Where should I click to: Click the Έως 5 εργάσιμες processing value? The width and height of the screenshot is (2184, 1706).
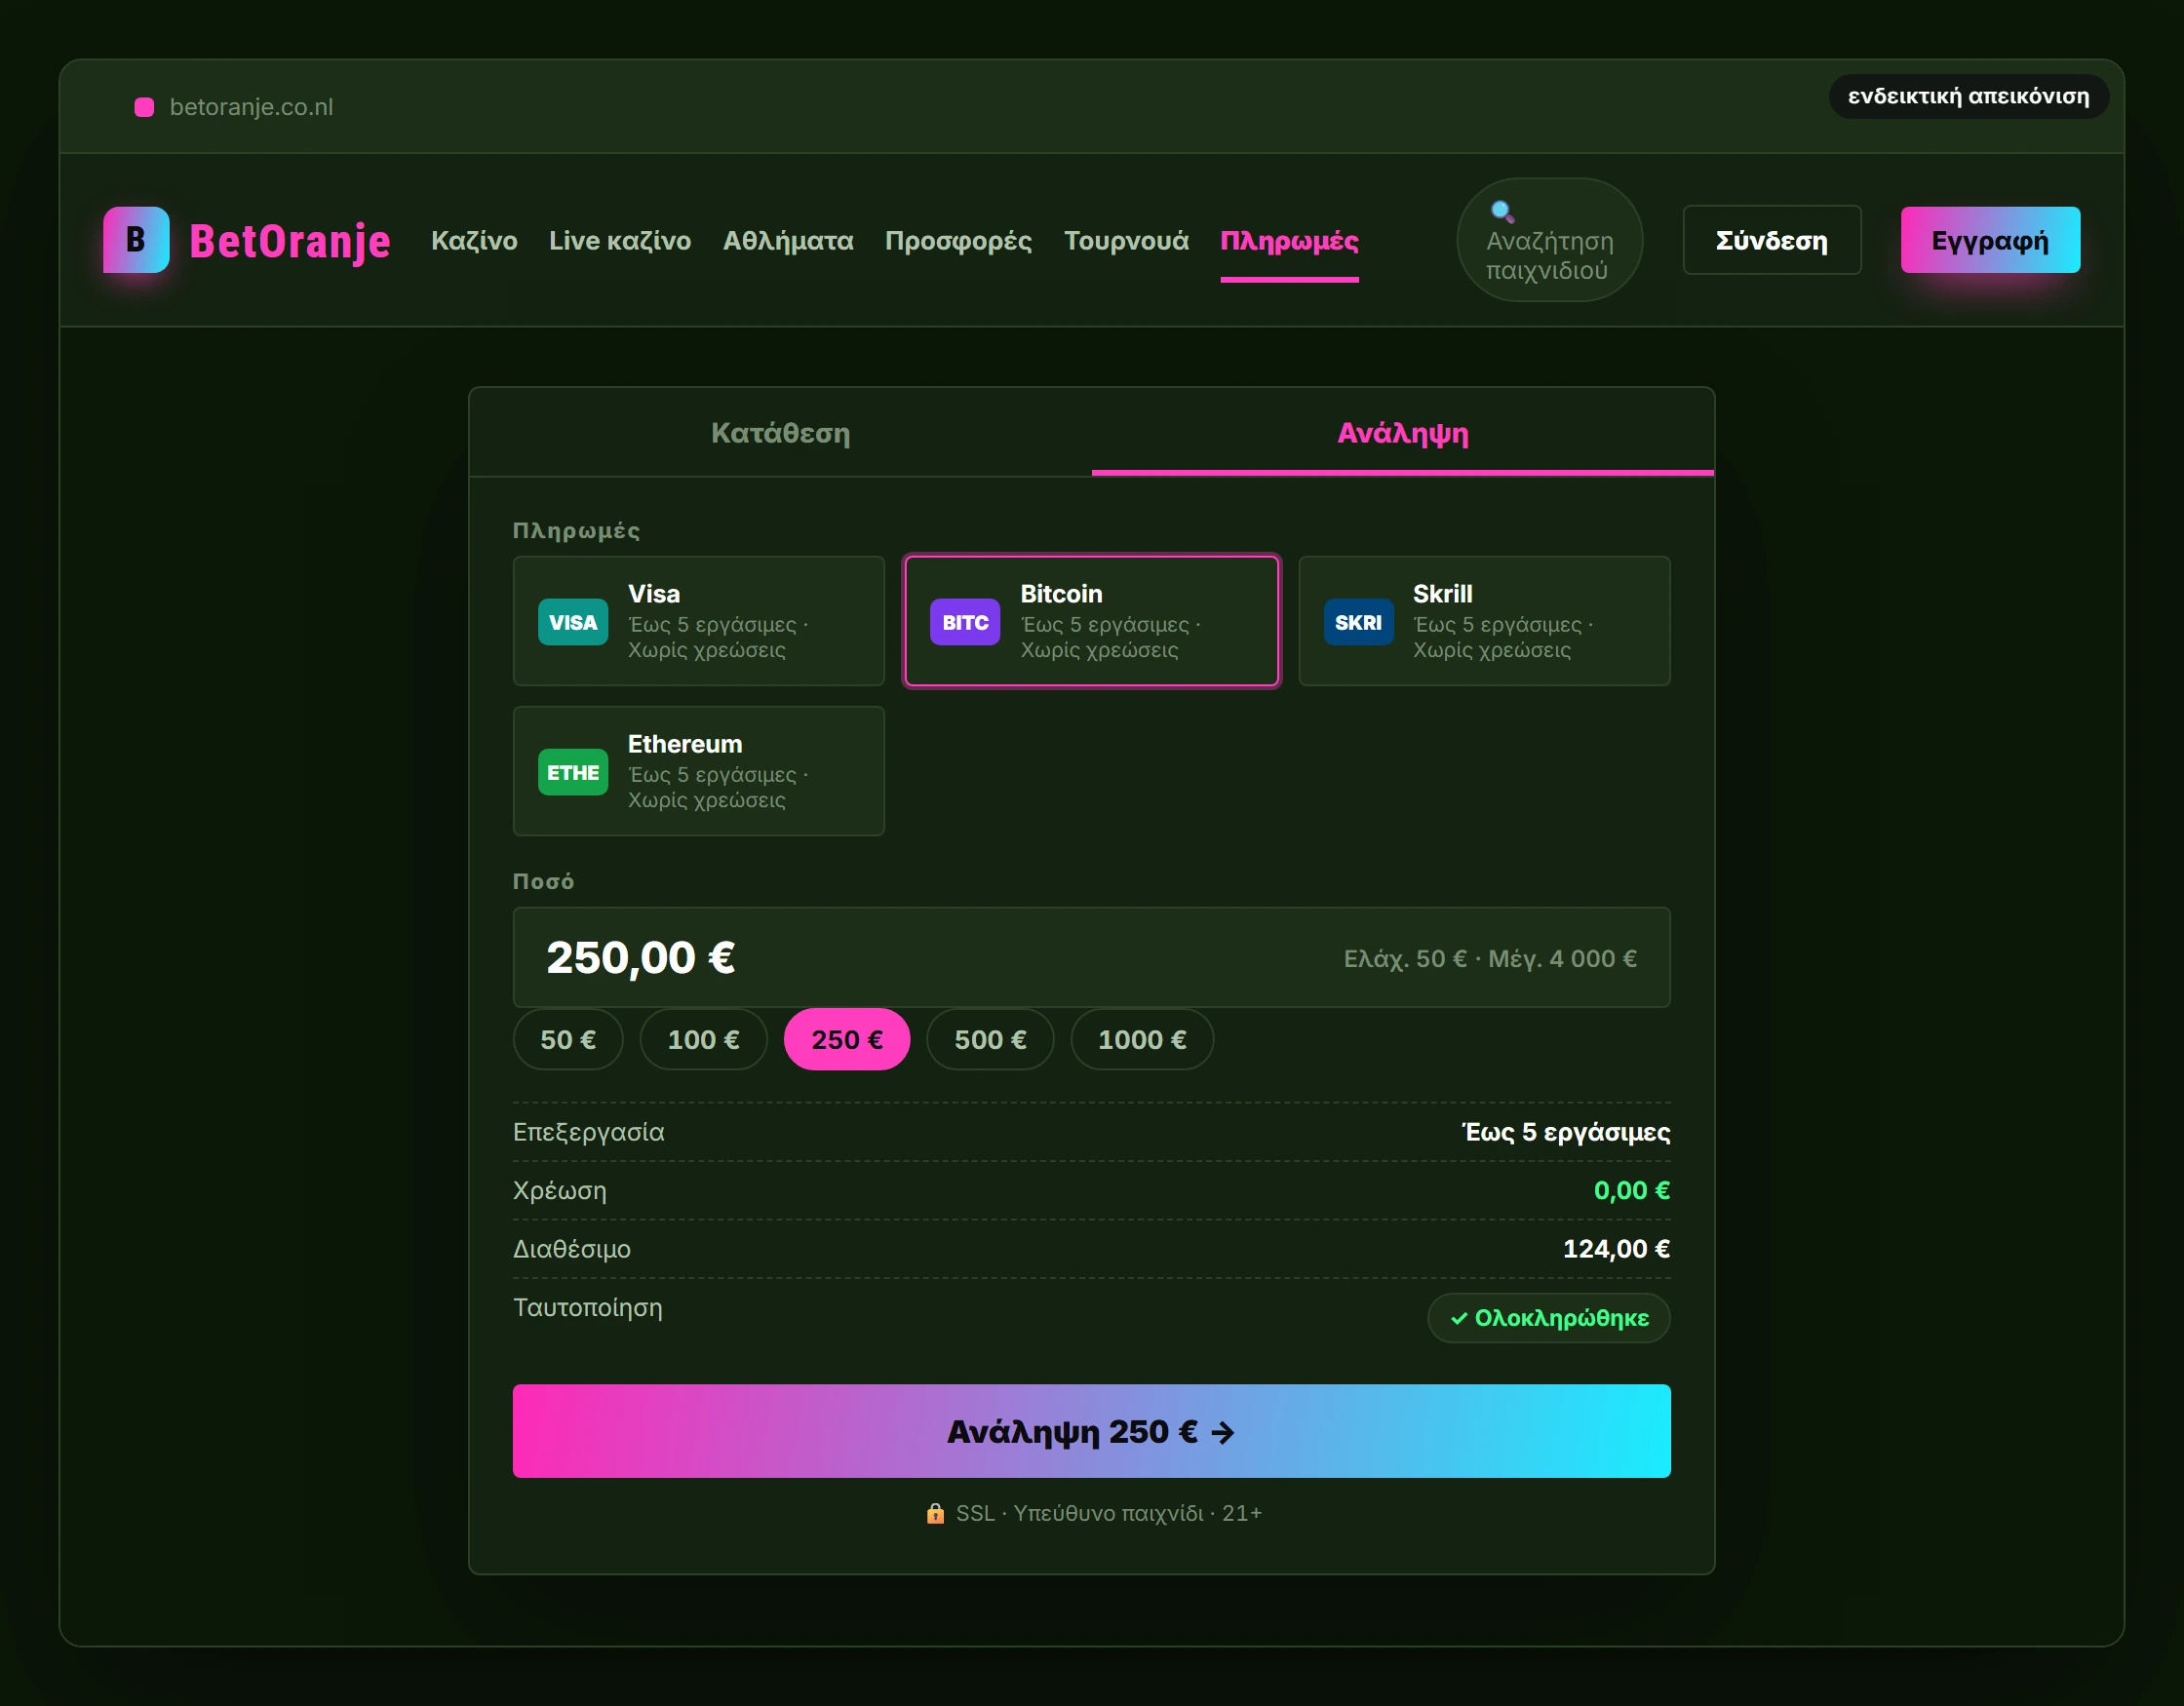(x=1566, y=1132)
